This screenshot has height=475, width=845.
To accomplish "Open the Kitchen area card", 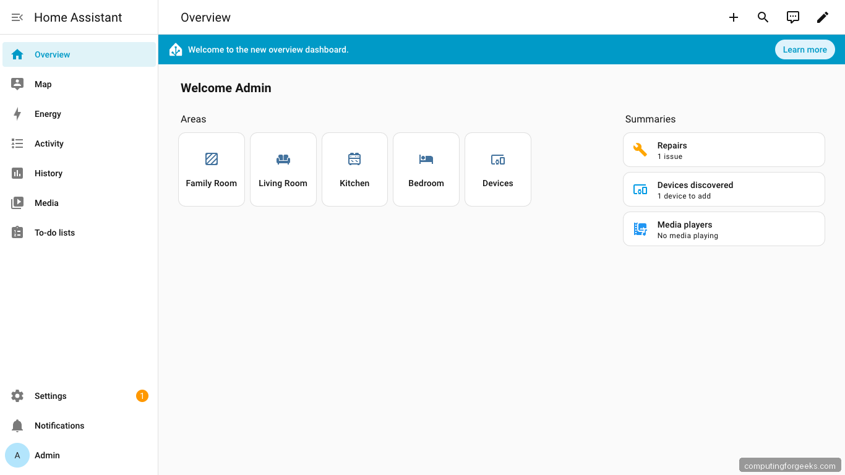I will click(354, 169).
